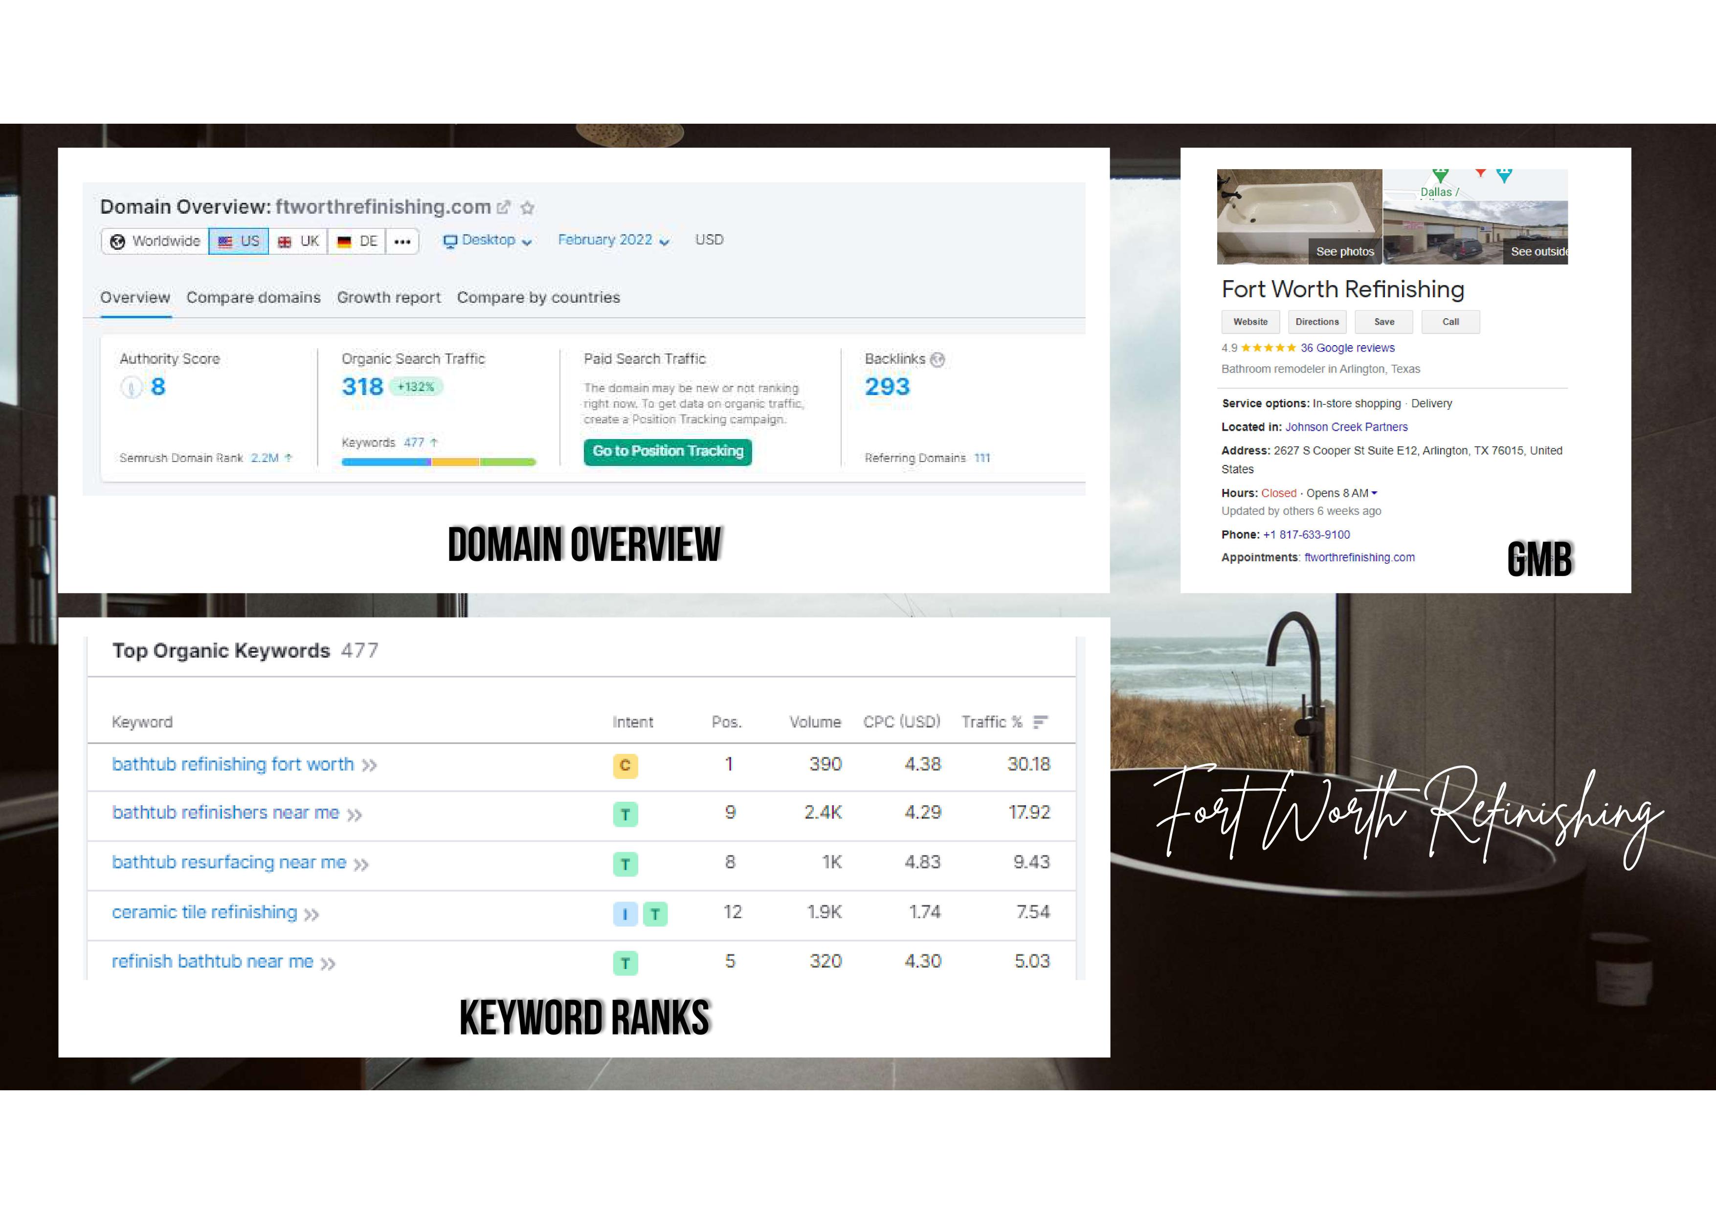Expand the more countries ellipsis menu
The image size is (1716, 1213).
pos(402,242)
